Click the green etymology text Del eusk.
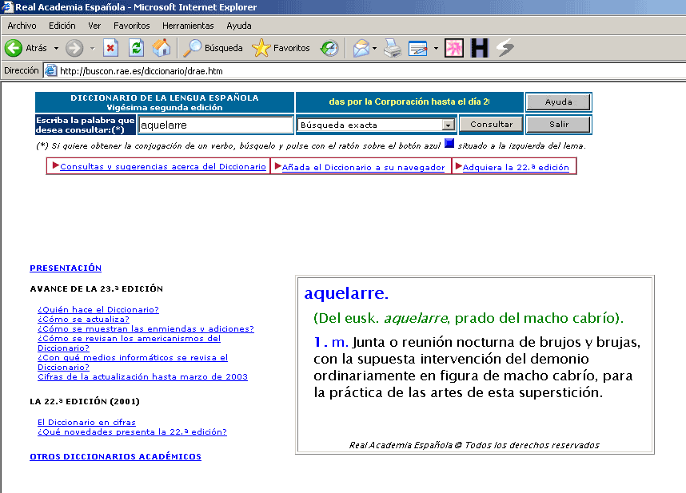The height and width of the screenshot is (493, 686). pos(469,318)
